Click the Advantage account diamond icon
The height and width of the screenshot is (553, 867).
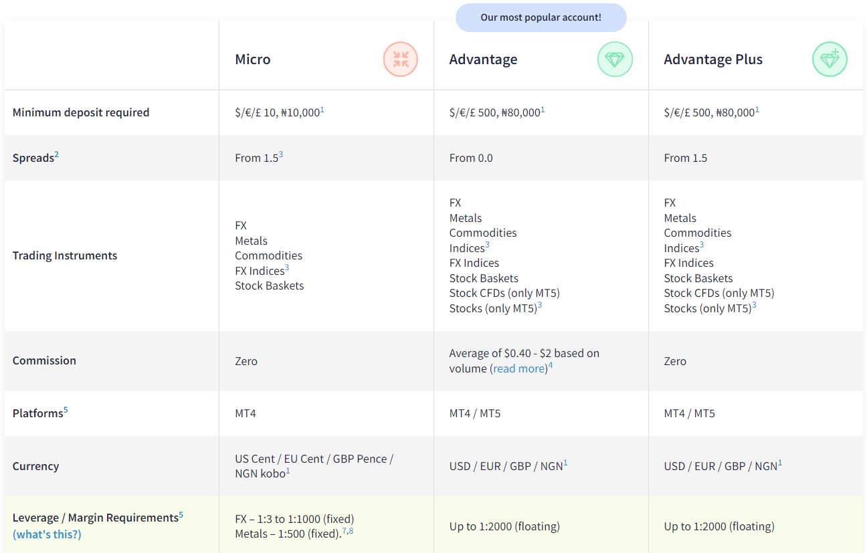614,59
